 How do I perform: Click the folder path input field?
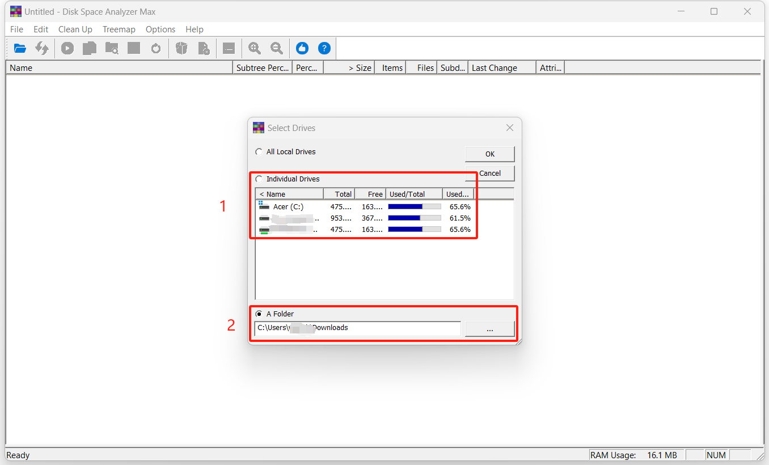357,329
